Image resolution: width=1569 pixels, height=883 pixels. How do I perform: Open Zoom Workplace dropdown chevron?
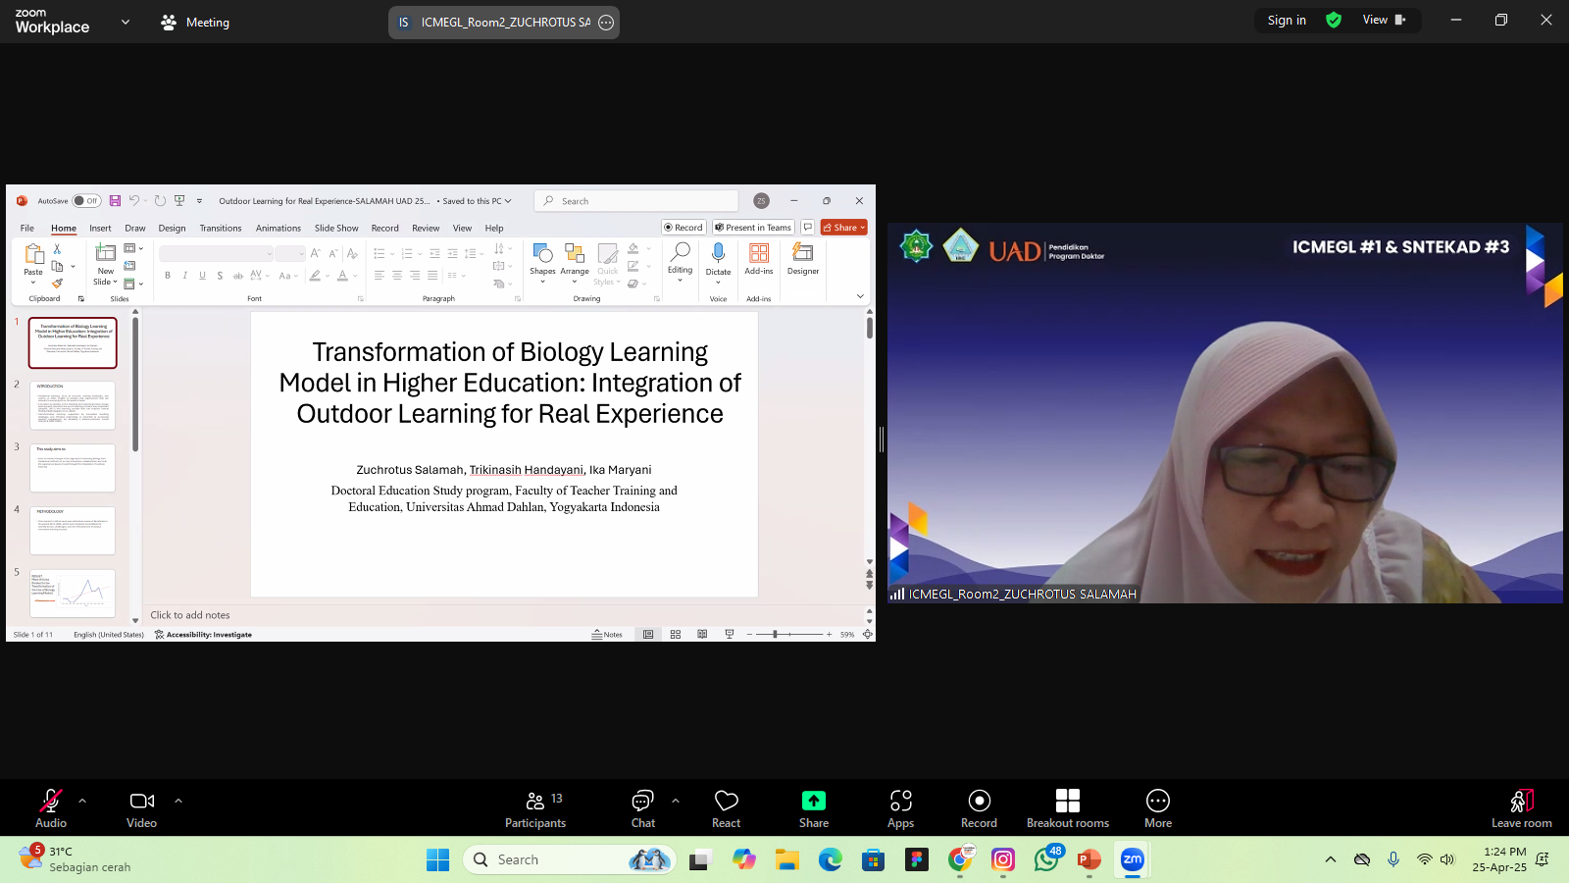tap(126, 22)
